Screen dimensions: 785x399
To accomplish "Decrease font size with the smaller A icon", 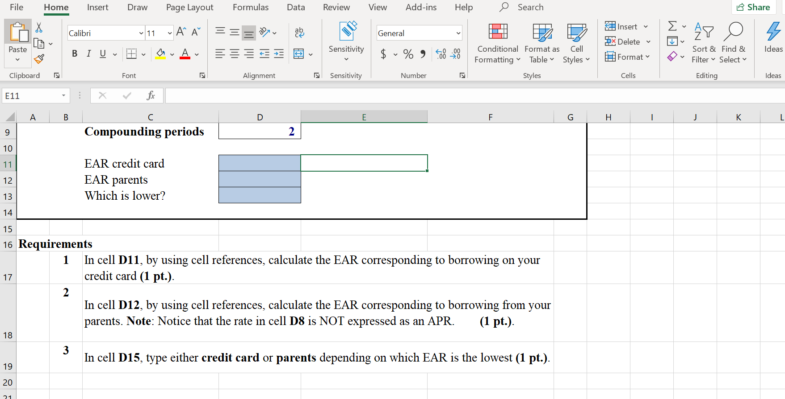I will 196,32.
